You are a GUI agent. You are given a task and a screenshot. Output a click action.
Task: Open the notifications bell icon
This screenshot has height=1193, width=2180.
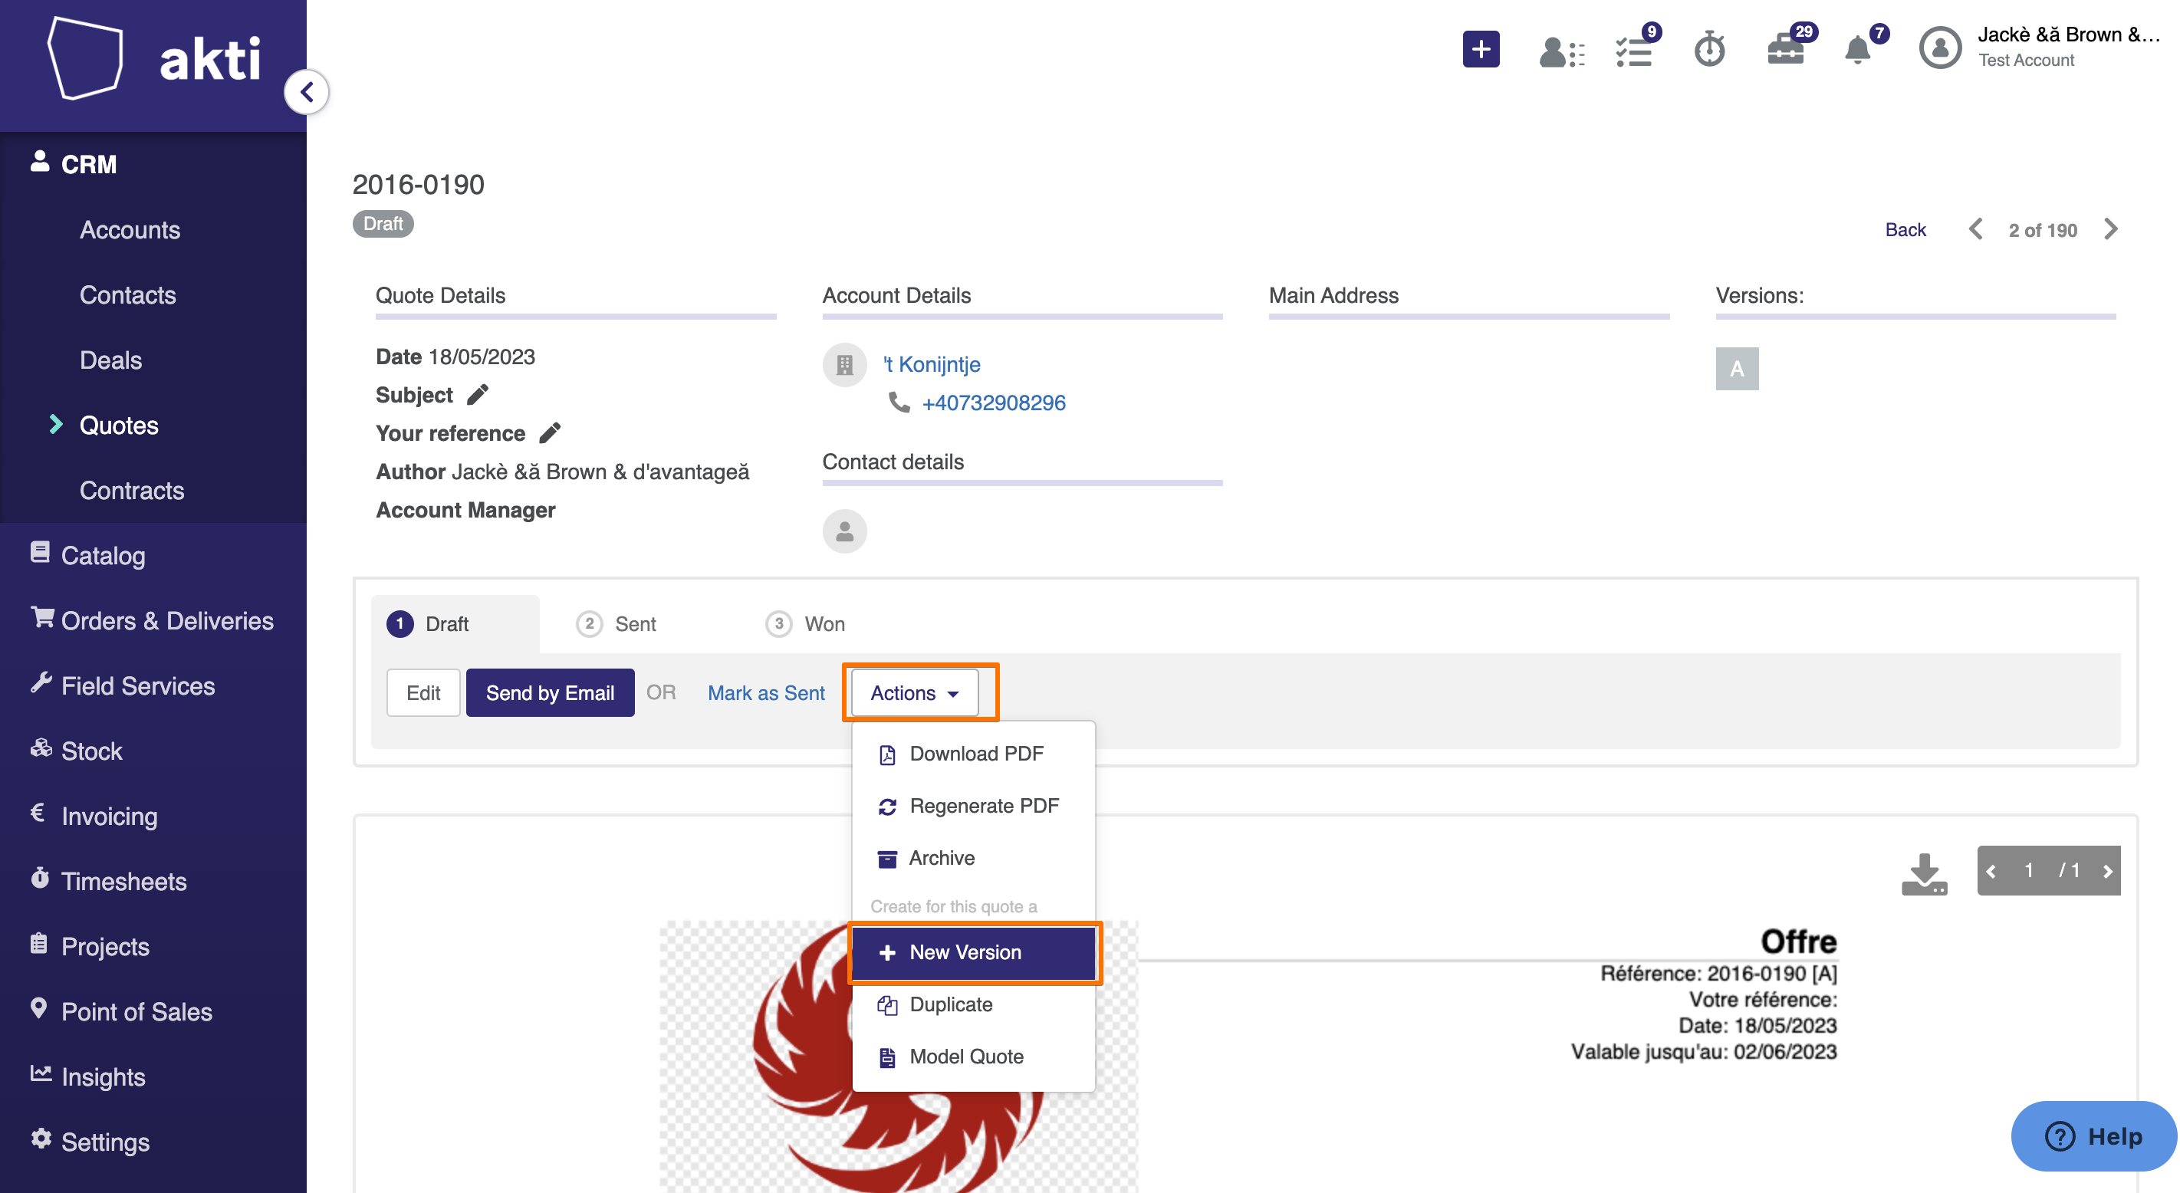[1858, 50]
